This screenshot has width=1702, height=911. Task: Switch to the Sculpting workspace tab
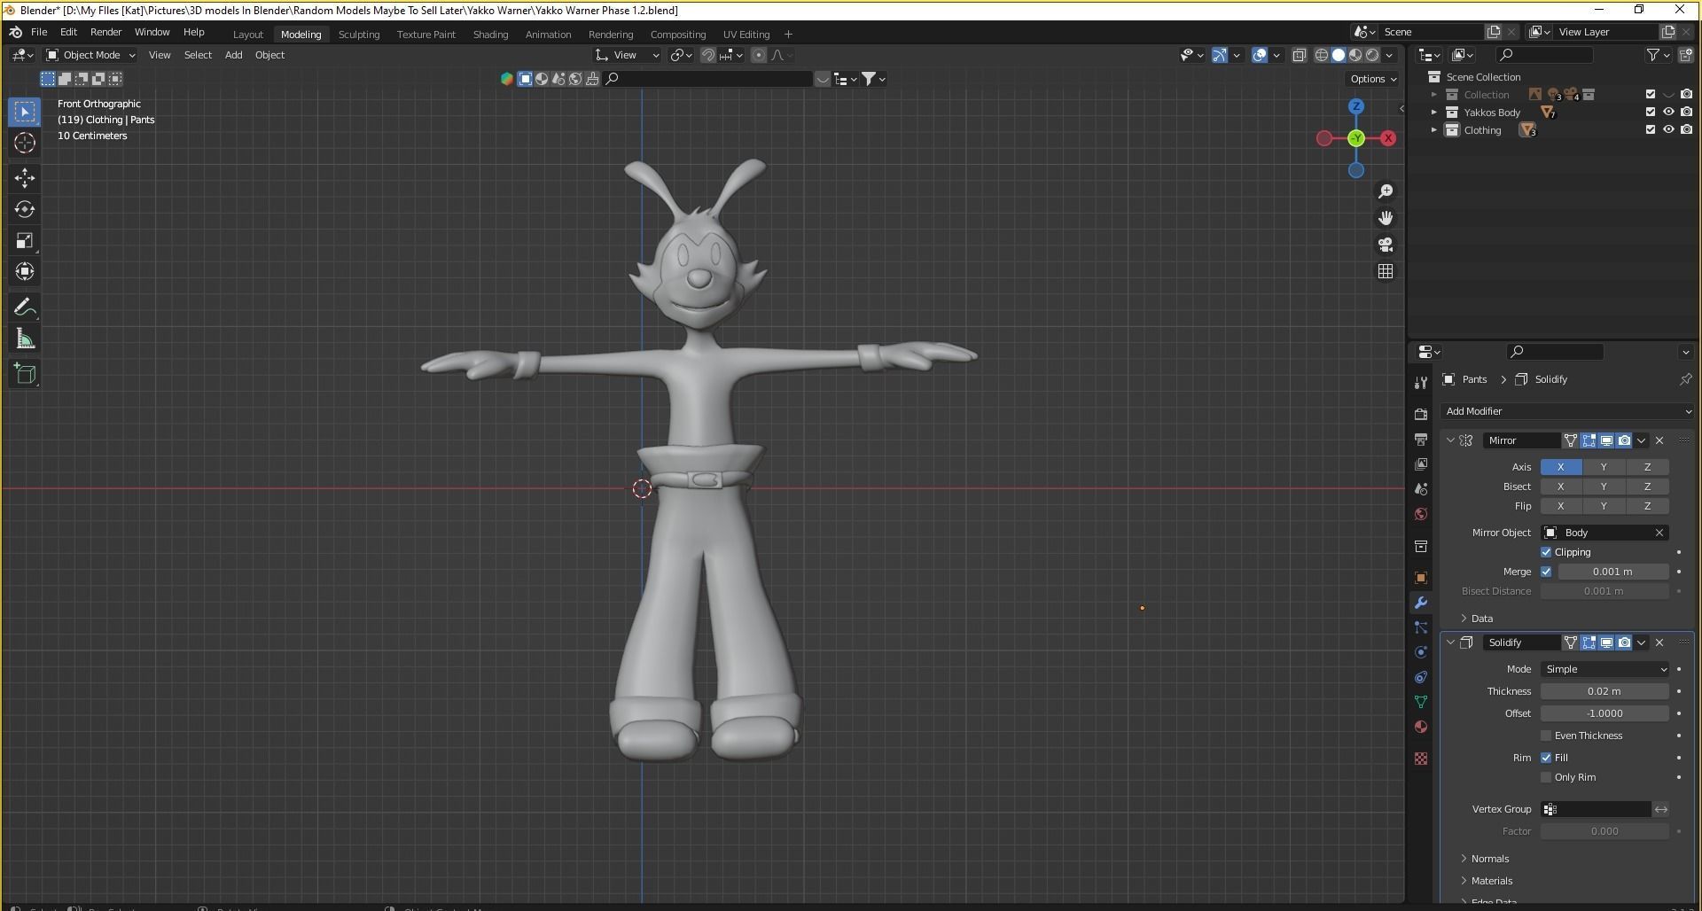(359, 35)
